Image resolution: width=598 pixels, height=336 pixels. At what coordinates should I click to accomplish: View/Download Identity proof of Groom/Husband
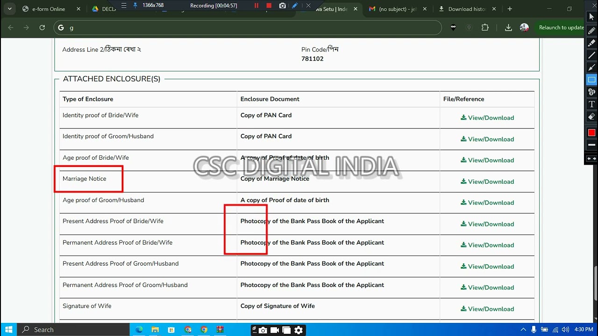[487, 139]
